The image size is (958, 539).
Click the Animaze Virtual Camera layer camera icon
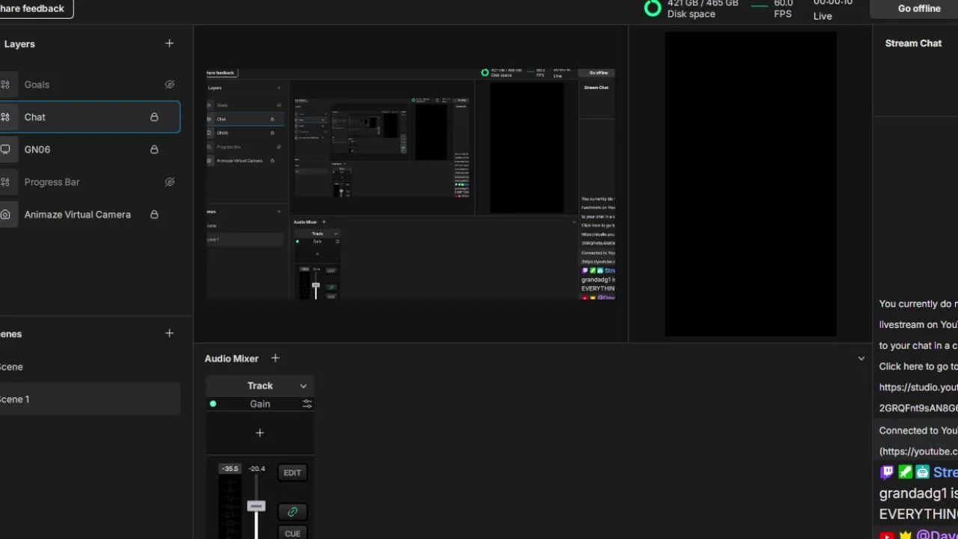5,214
